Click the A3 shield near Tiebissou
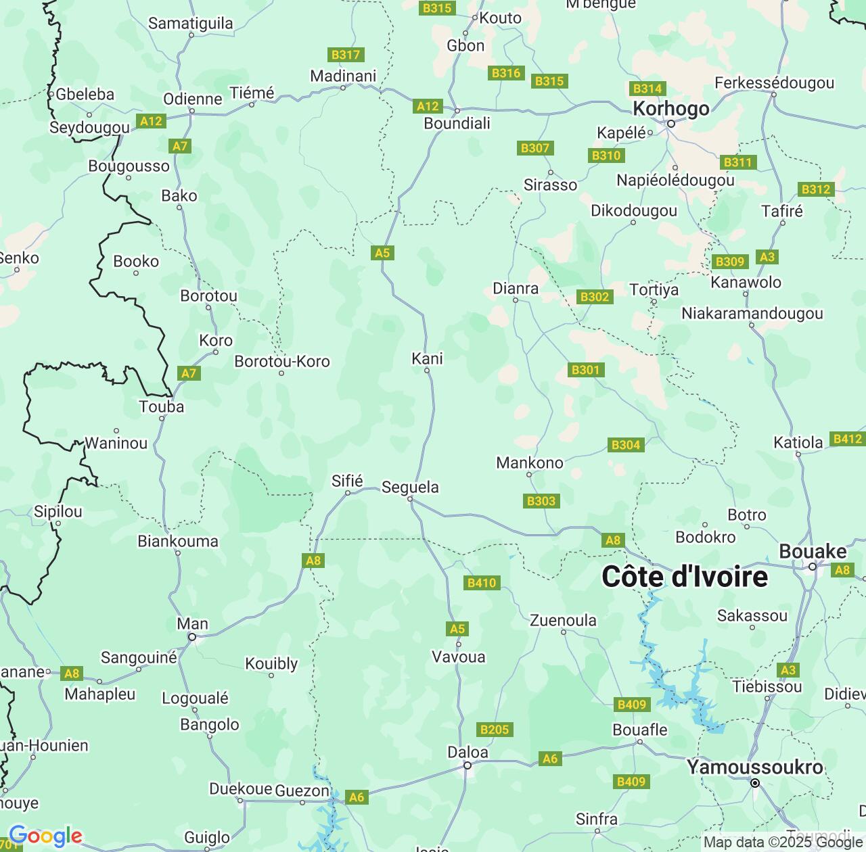The width and height of the screenshot is (866, 852). coord(789,670)
